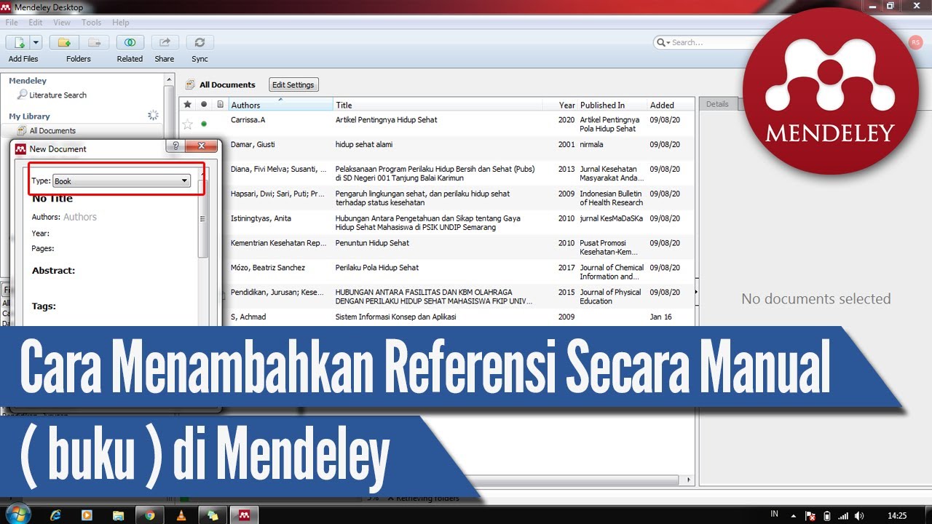
Task: Open Internet Explorer from the taskbar
Action: click(x=55, y=515)
